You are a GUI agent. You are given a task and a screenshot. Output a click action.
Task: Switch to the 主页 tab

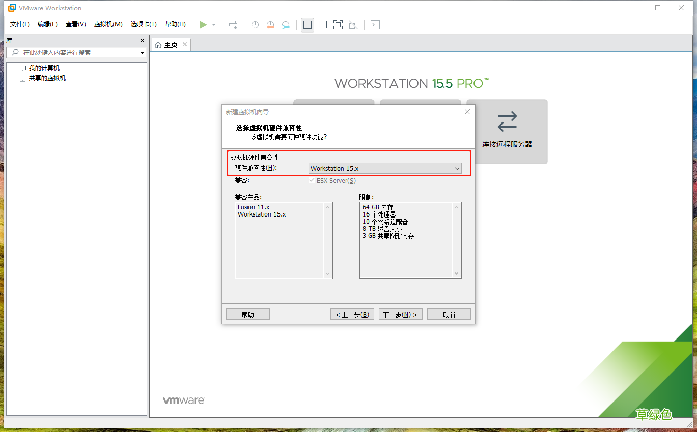coord(170,44)
